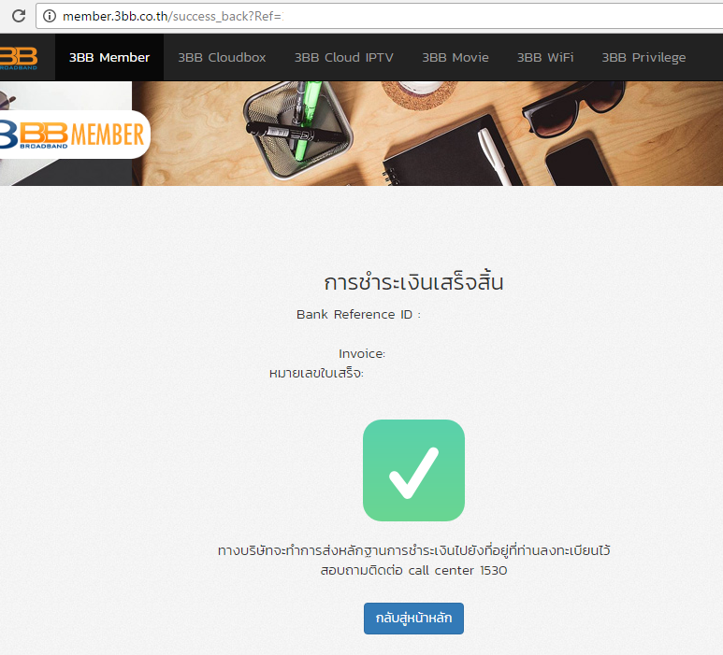Image resolution: width=723 pixels, height=655 pixels.
Task: Go to 3BB Cloud IPTV
Action: (344, 58)
